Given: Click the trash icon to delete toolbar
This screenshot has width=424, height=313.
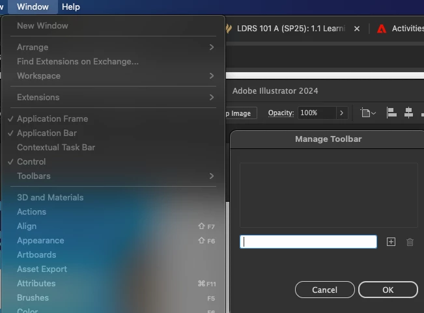Looking at the screenshot, I should 410,241.
